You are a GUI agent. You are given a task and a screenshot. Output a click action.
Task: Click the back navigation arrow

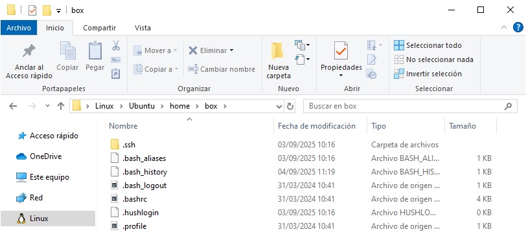[x=13, y=106]
